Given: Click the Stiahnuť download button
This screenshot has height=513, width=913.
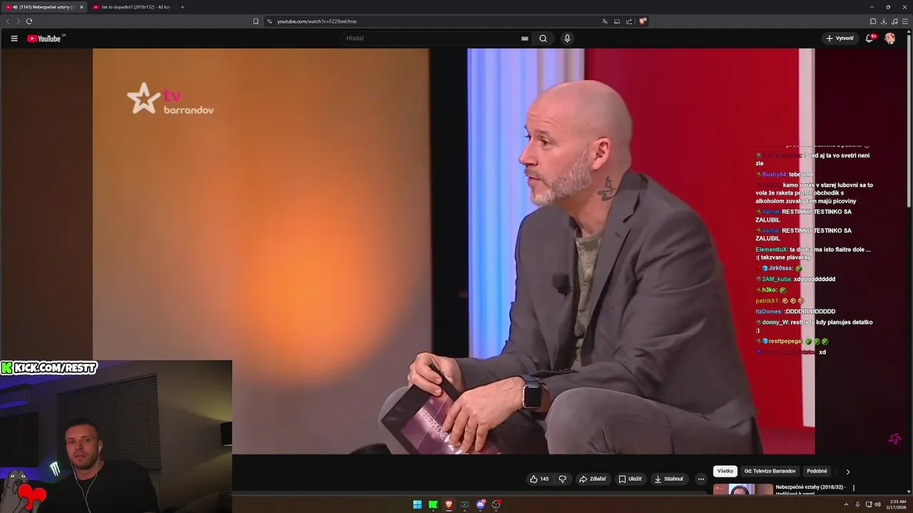Looking at the screenshot, I should (x=669, y=479).
